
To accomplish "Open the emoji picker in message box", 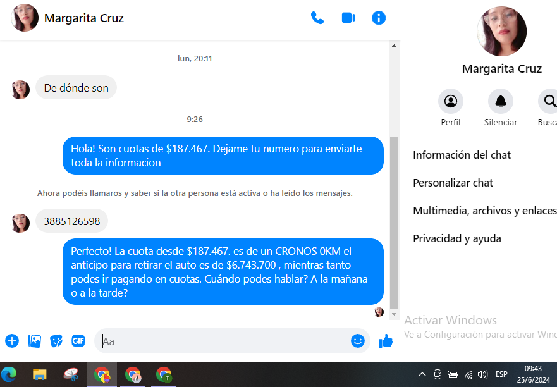I will [x=358, y=341].
